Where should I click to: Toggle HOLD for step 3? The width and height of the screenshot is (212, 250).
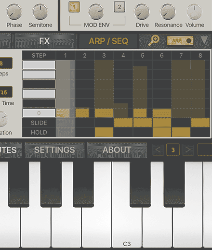[x=104, y=132]
